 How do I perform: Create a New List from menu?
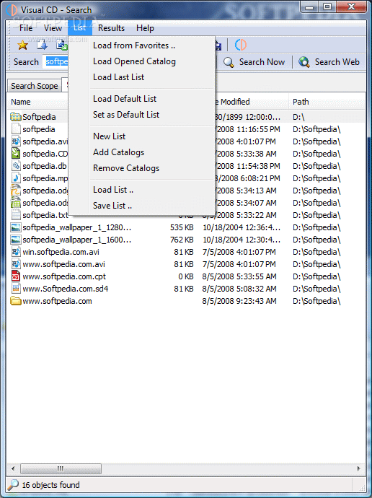[x=142, y=136]
